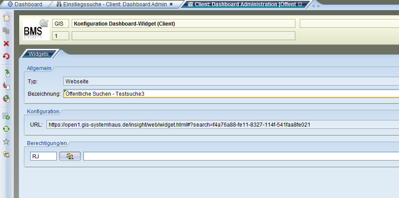399x198 pixels.
Task: Click the URL input field
Action: click(221, 124)
